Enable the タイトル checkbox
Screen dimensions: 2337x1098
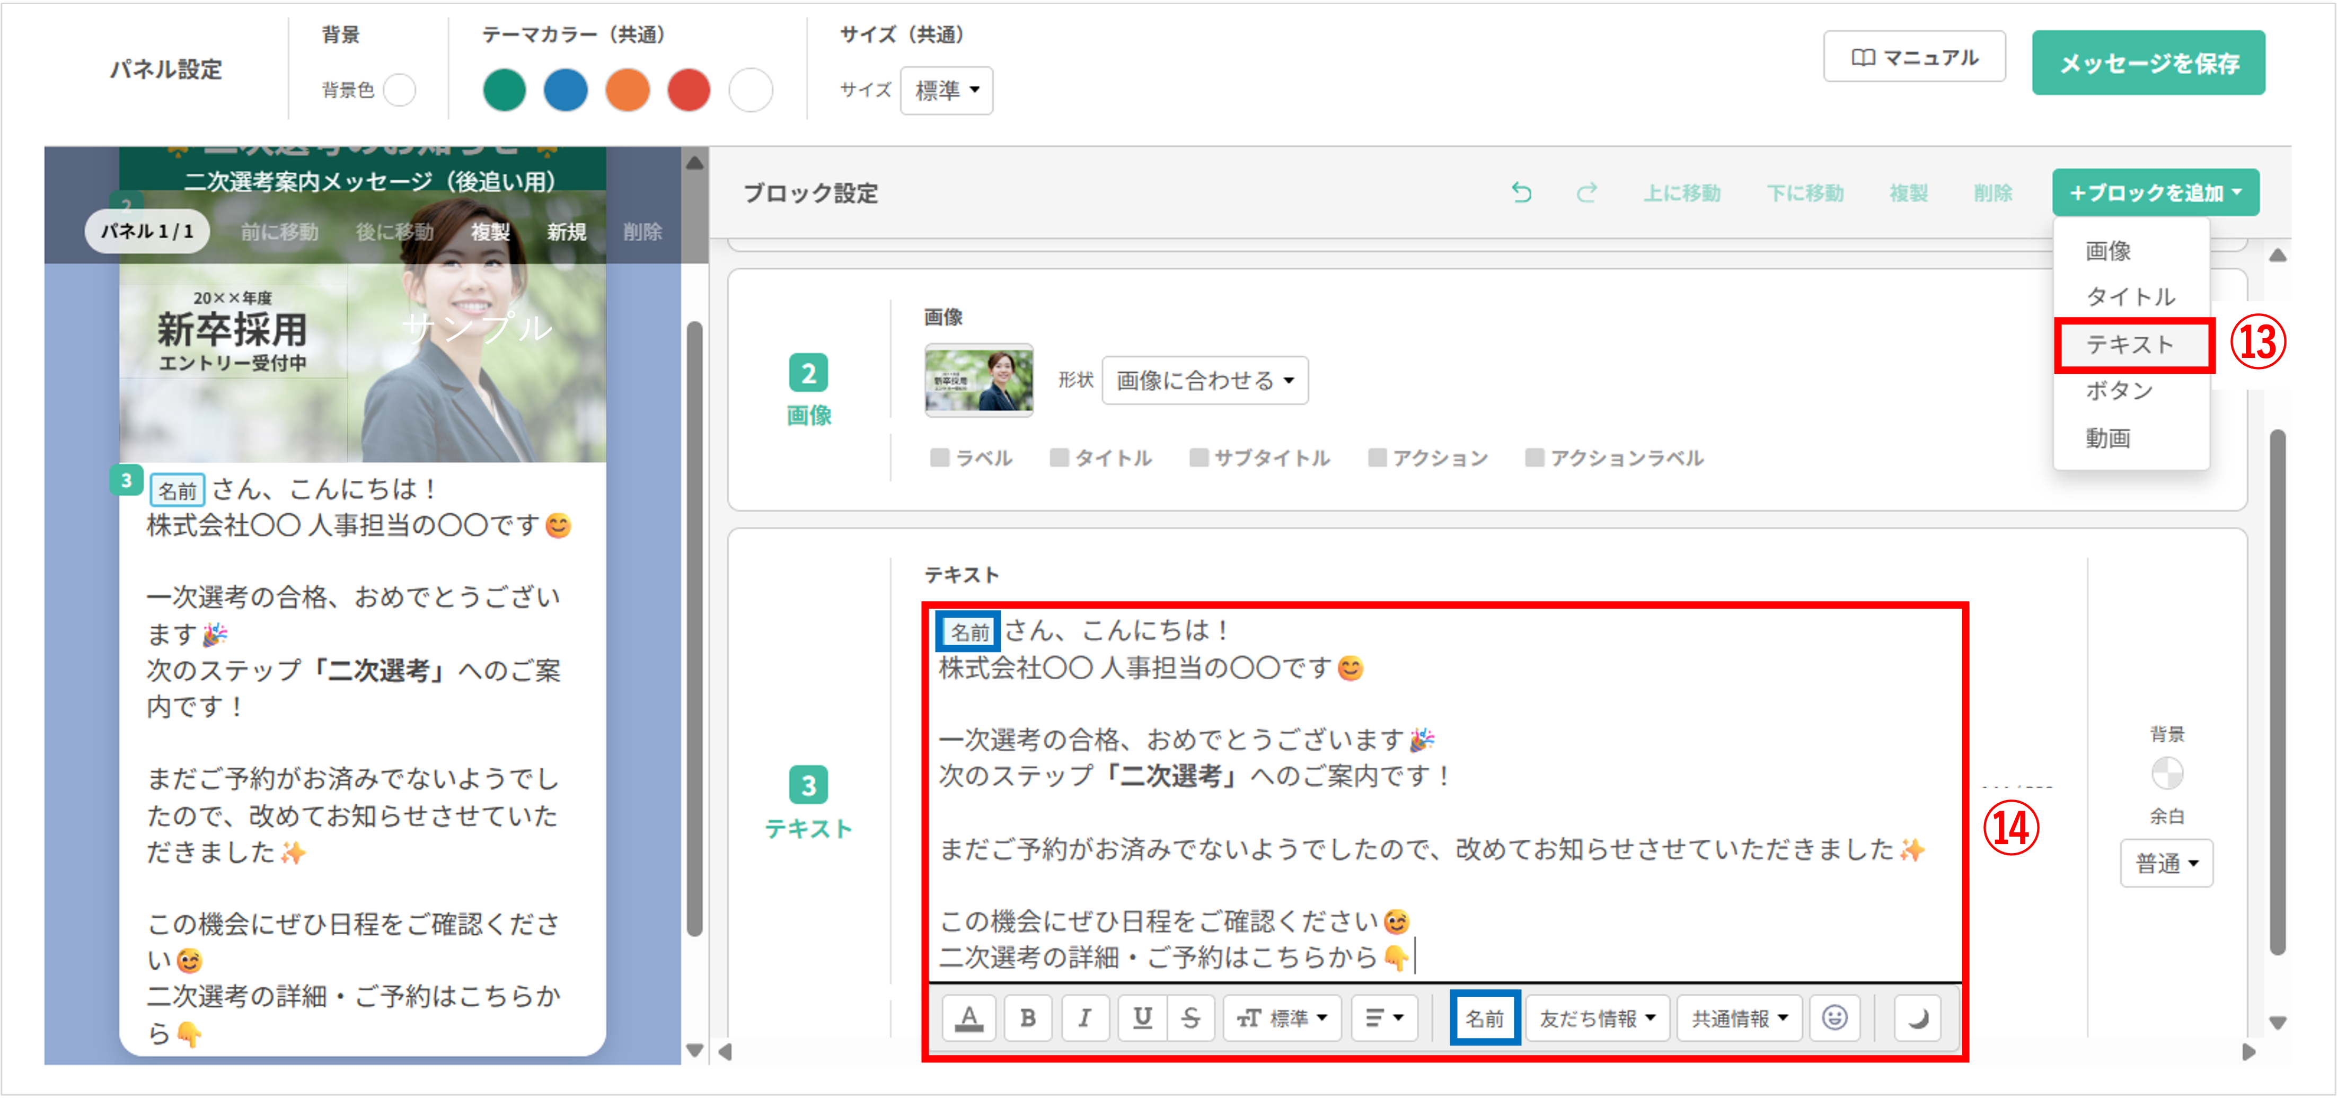tap(1060, 458)
